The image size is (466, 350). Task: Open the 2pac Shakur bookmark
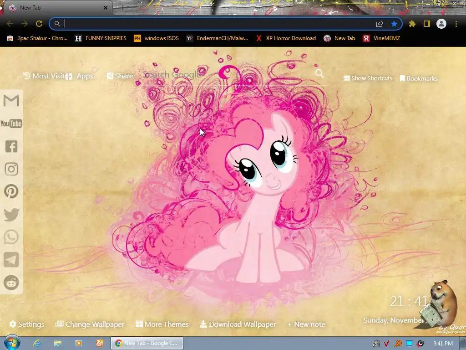37,38
